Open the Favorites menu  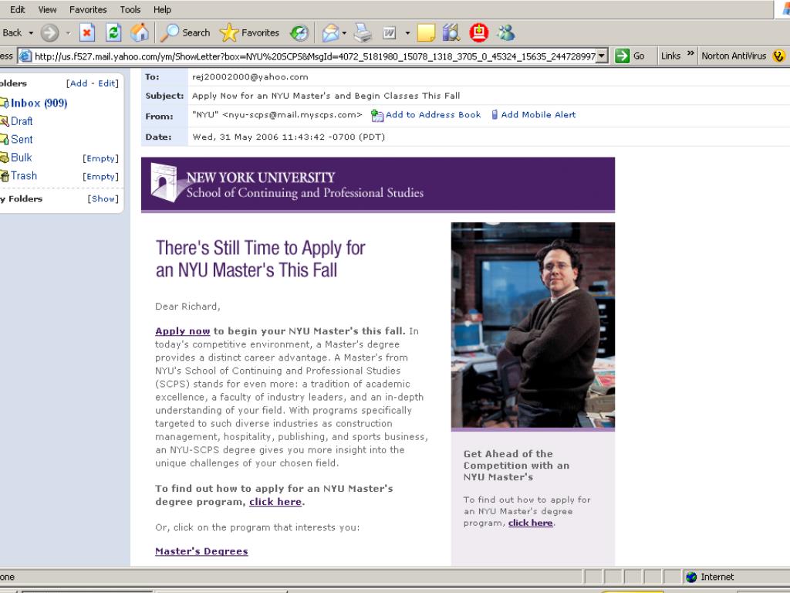coord(88,9)
